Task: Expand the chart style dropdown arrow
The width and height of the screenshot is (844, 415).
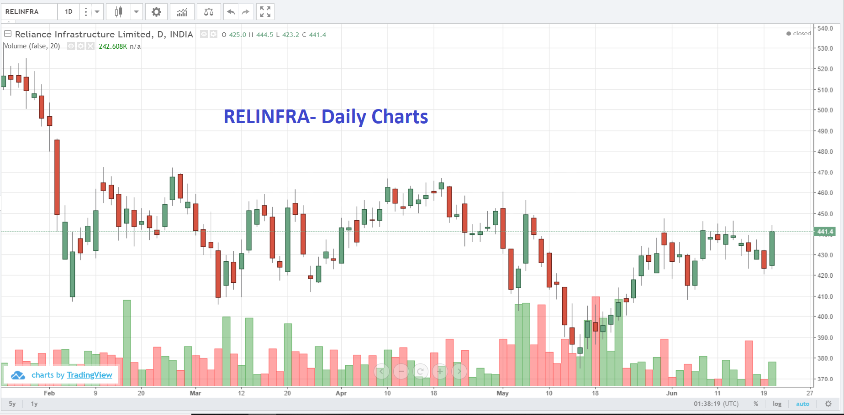Action: [x=136, y=12]
